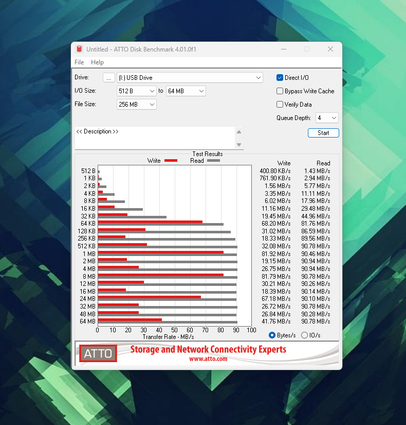This screenshot has width=406, height=425.
Task: Open the File Size 256 MB dropdown
Action: click(x=137, y=105)
